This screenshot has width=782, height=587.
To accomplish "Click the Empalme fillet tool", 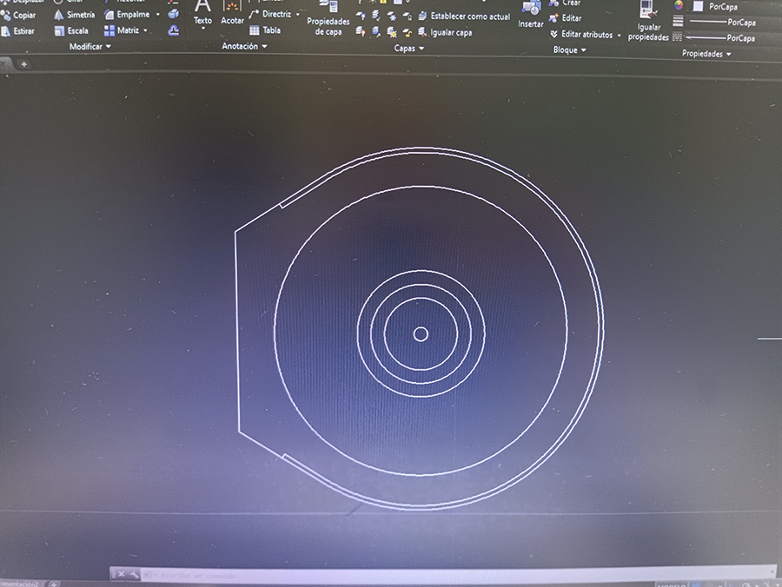I will [x=127, y=15].
